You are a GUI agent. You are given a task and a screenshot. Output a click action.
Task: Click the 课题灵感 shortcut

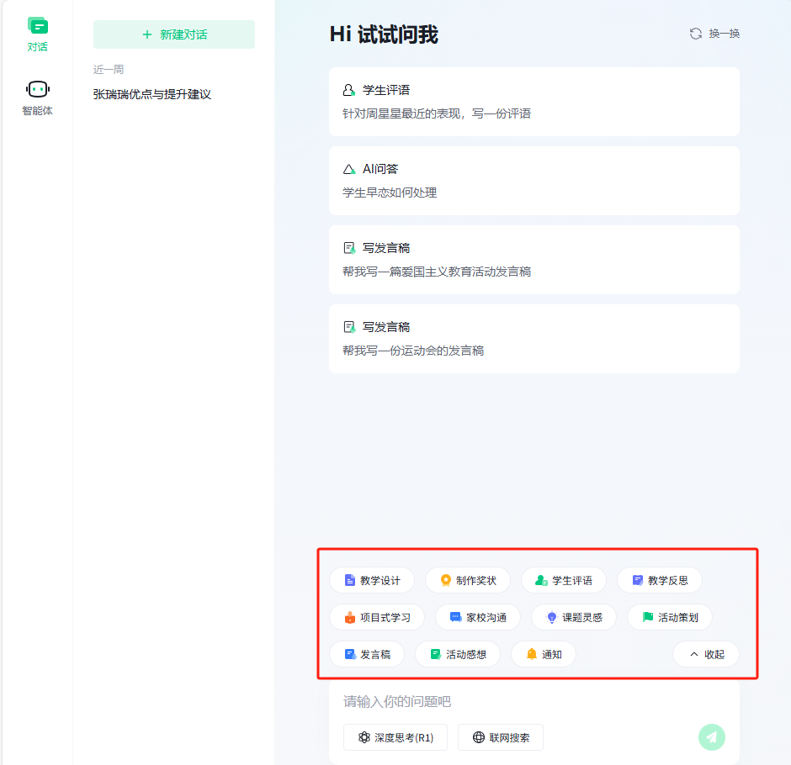pos(572,617)
